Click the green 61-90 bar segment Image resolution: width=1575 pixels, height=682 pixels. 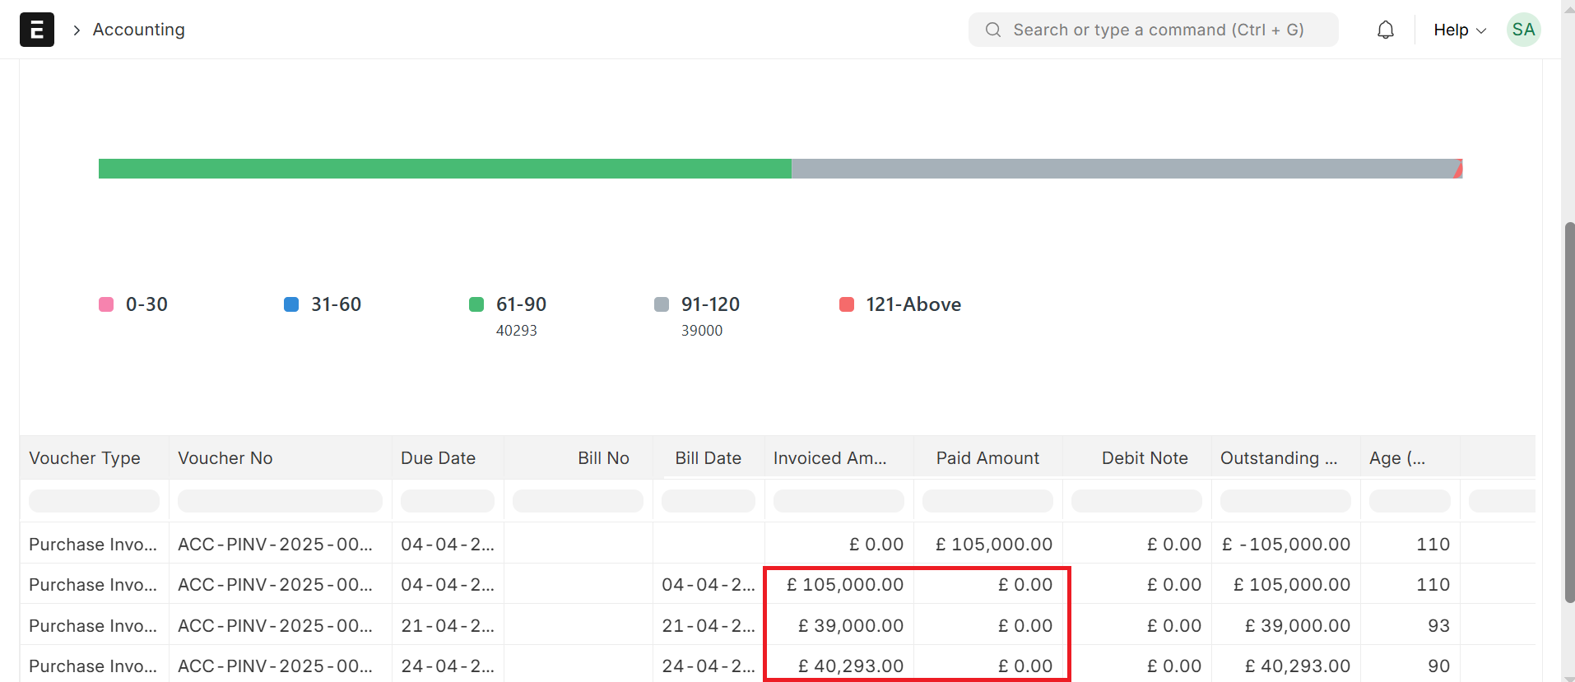tap(444, 169)
